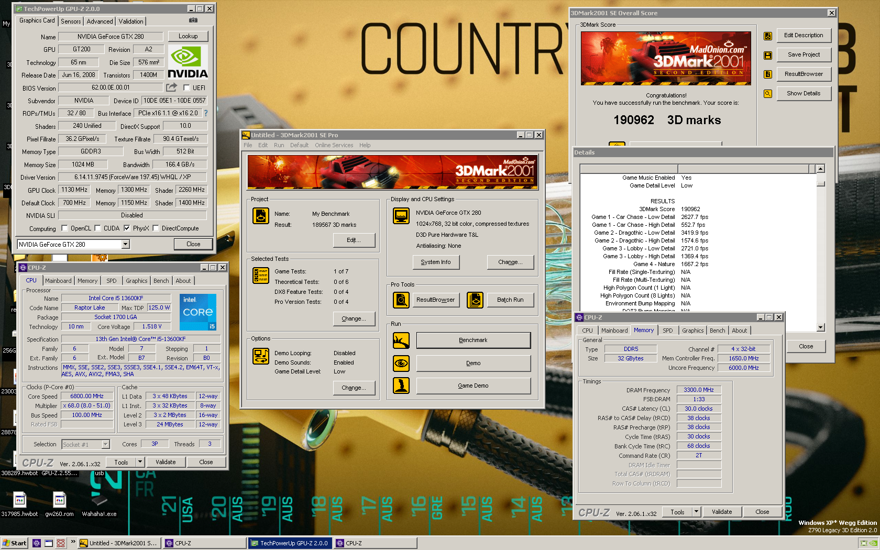880x550 pixels.
Task: Click the Options section icon in 3DMark
Action: pos(261,356)
